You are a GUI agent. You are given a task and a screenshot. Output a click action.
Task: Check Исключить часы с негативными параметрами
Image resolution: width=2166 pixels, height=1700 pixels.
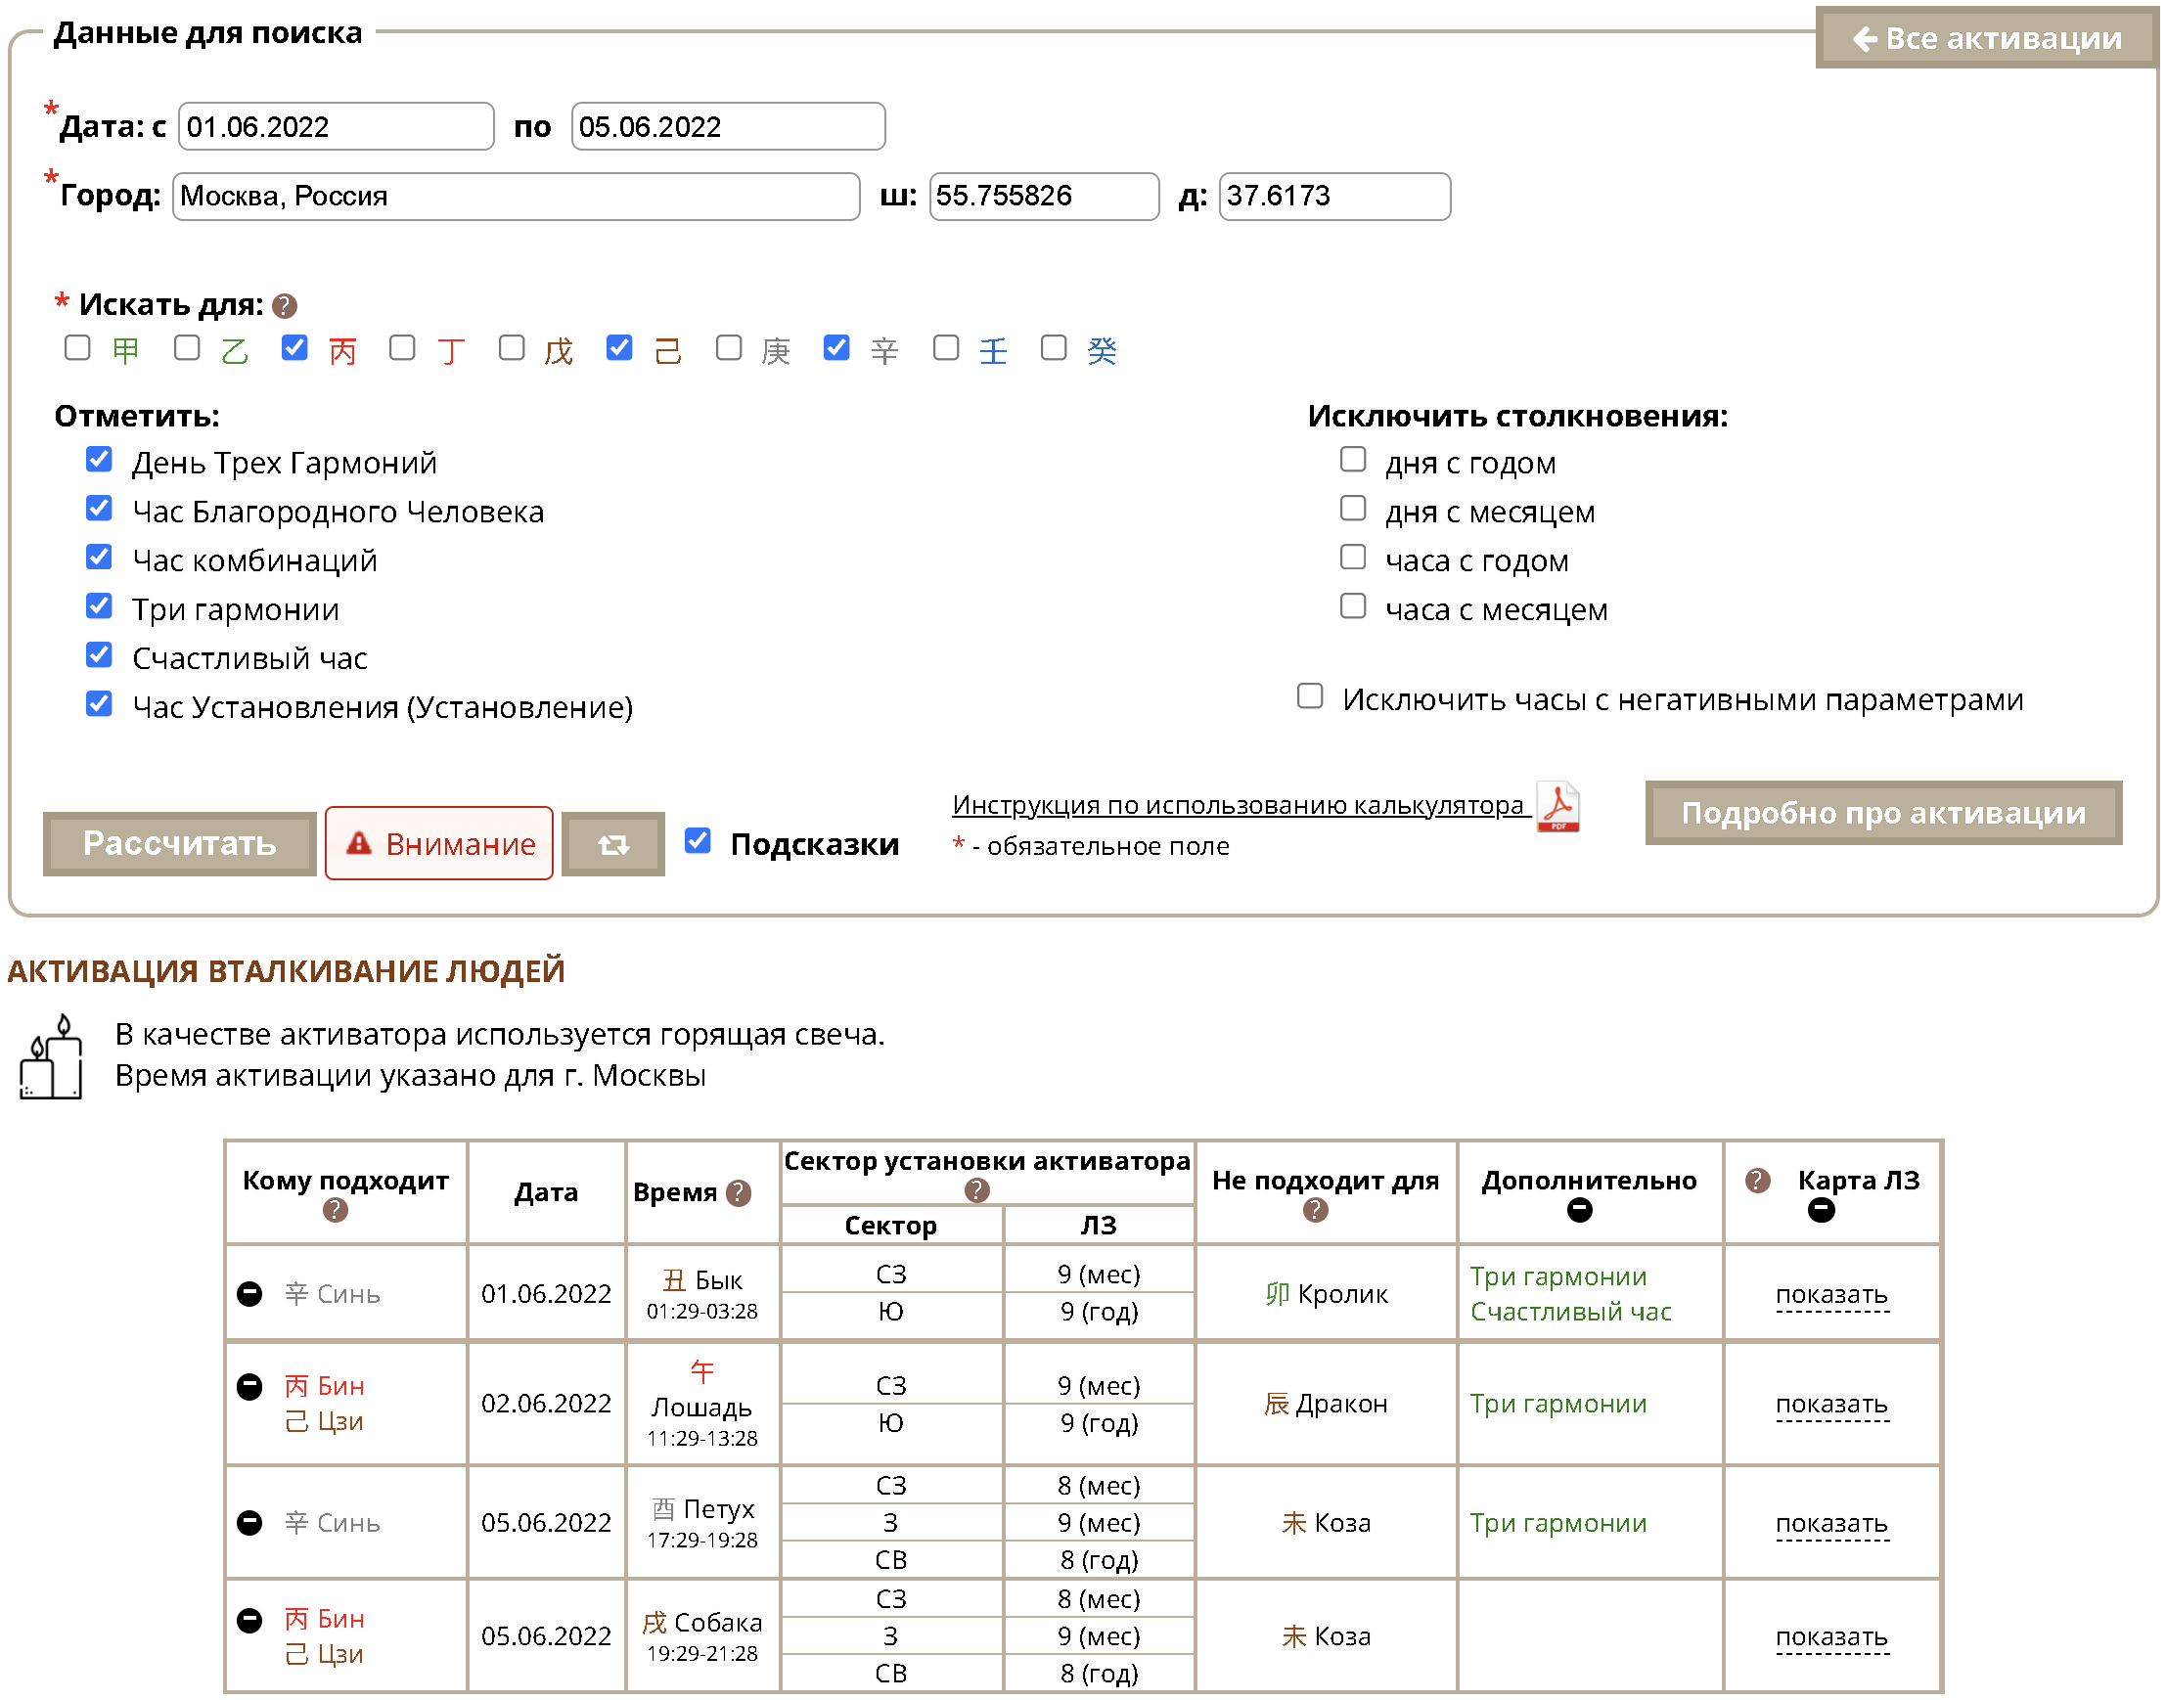click(x=1310, y=696)
